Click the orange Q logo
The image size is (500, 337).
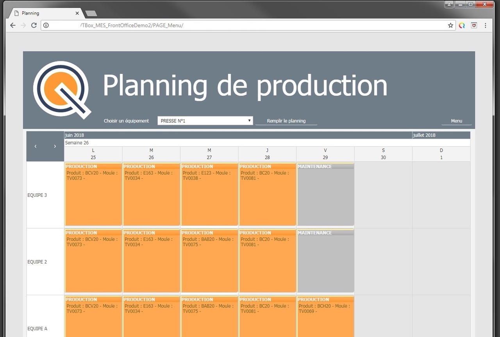[x=62, y=90]
